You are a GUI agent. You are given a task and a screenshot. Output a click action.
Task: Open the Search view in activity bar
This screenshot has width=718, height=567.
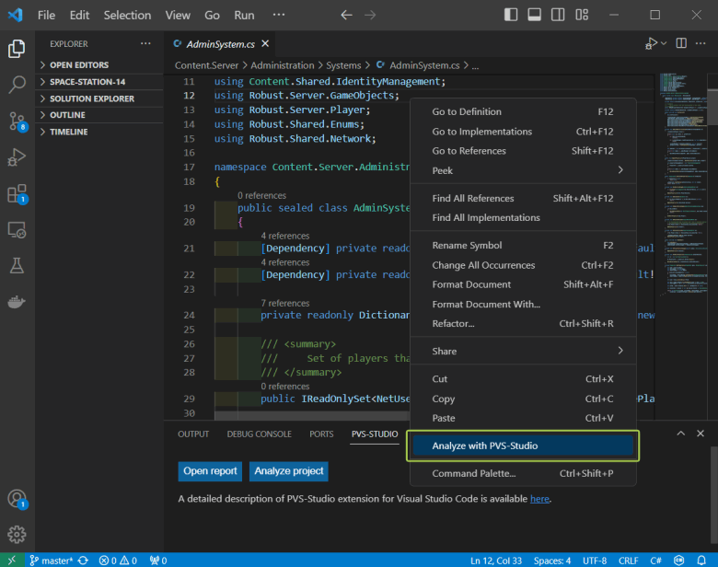[17, 85]
